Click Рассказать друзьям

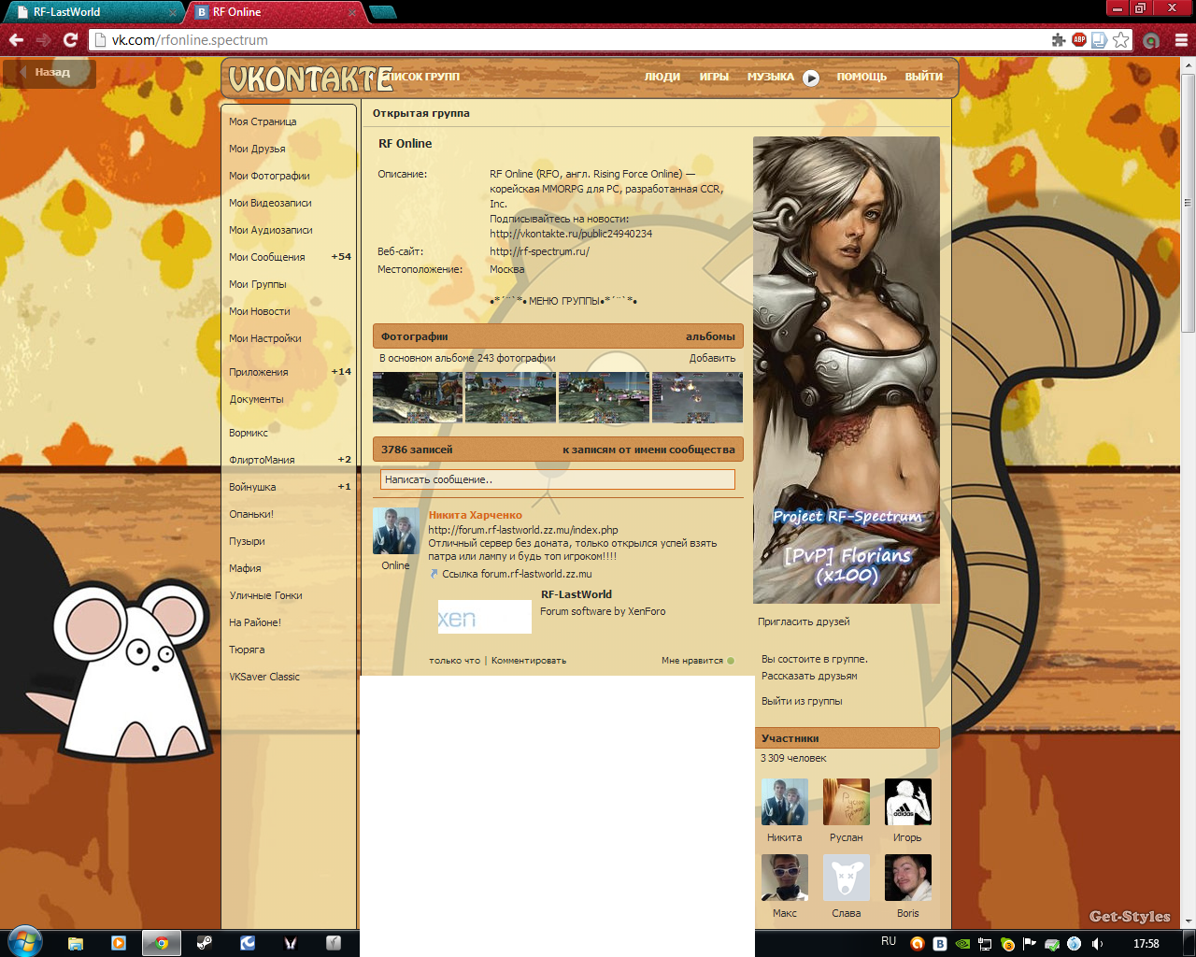[809, 676]
